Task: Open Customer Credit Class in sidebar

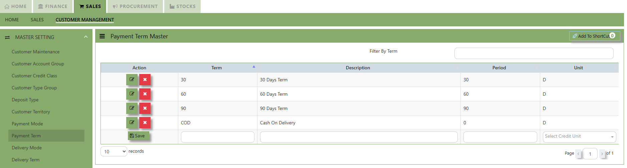Action: (34, 76)
